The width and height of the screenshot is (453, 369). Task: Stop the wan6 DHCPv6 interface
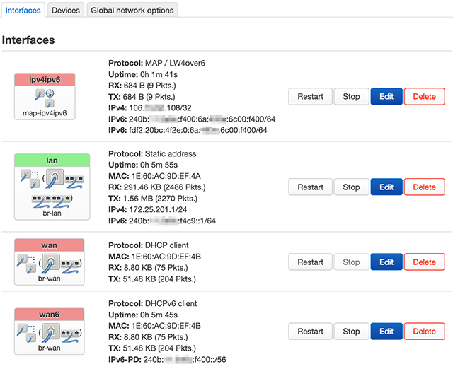(351, 331)
